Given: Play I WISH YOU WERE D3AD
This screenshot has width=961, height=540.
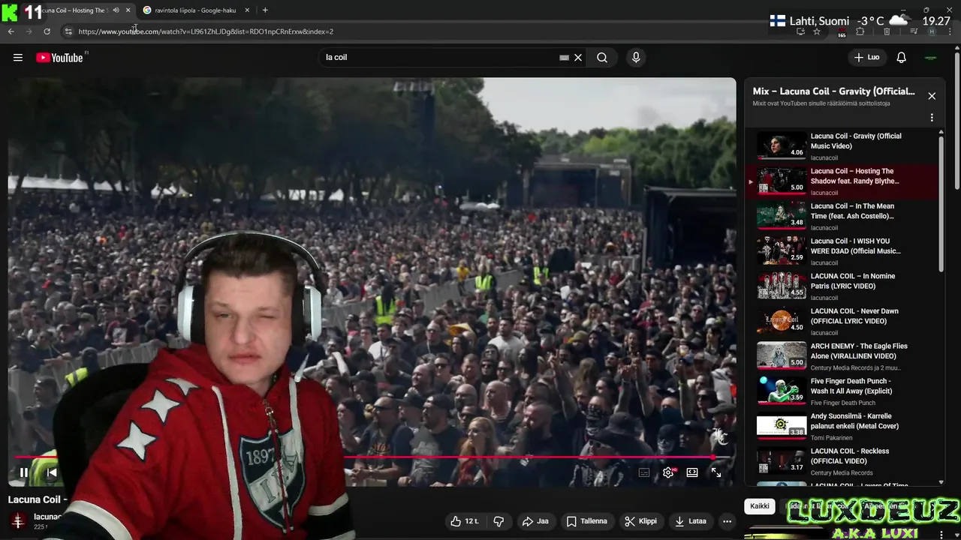Looking at the screenshot, I should click(x=845, y=251).
